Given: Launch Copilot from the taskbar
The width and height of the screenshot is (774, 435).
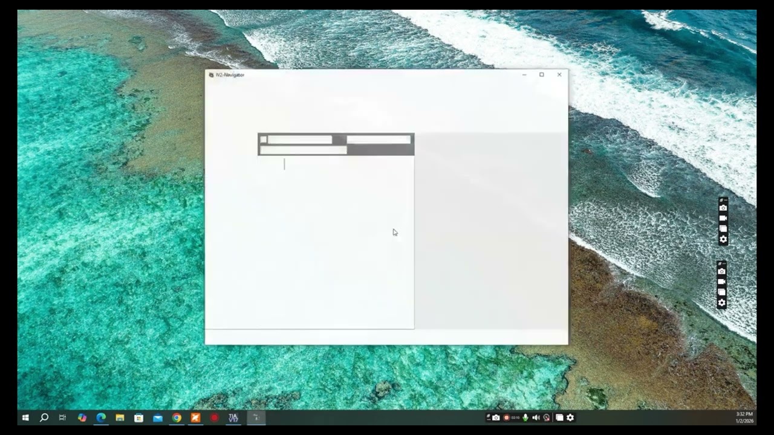Looking at the screenshot, I should point(82,417).
